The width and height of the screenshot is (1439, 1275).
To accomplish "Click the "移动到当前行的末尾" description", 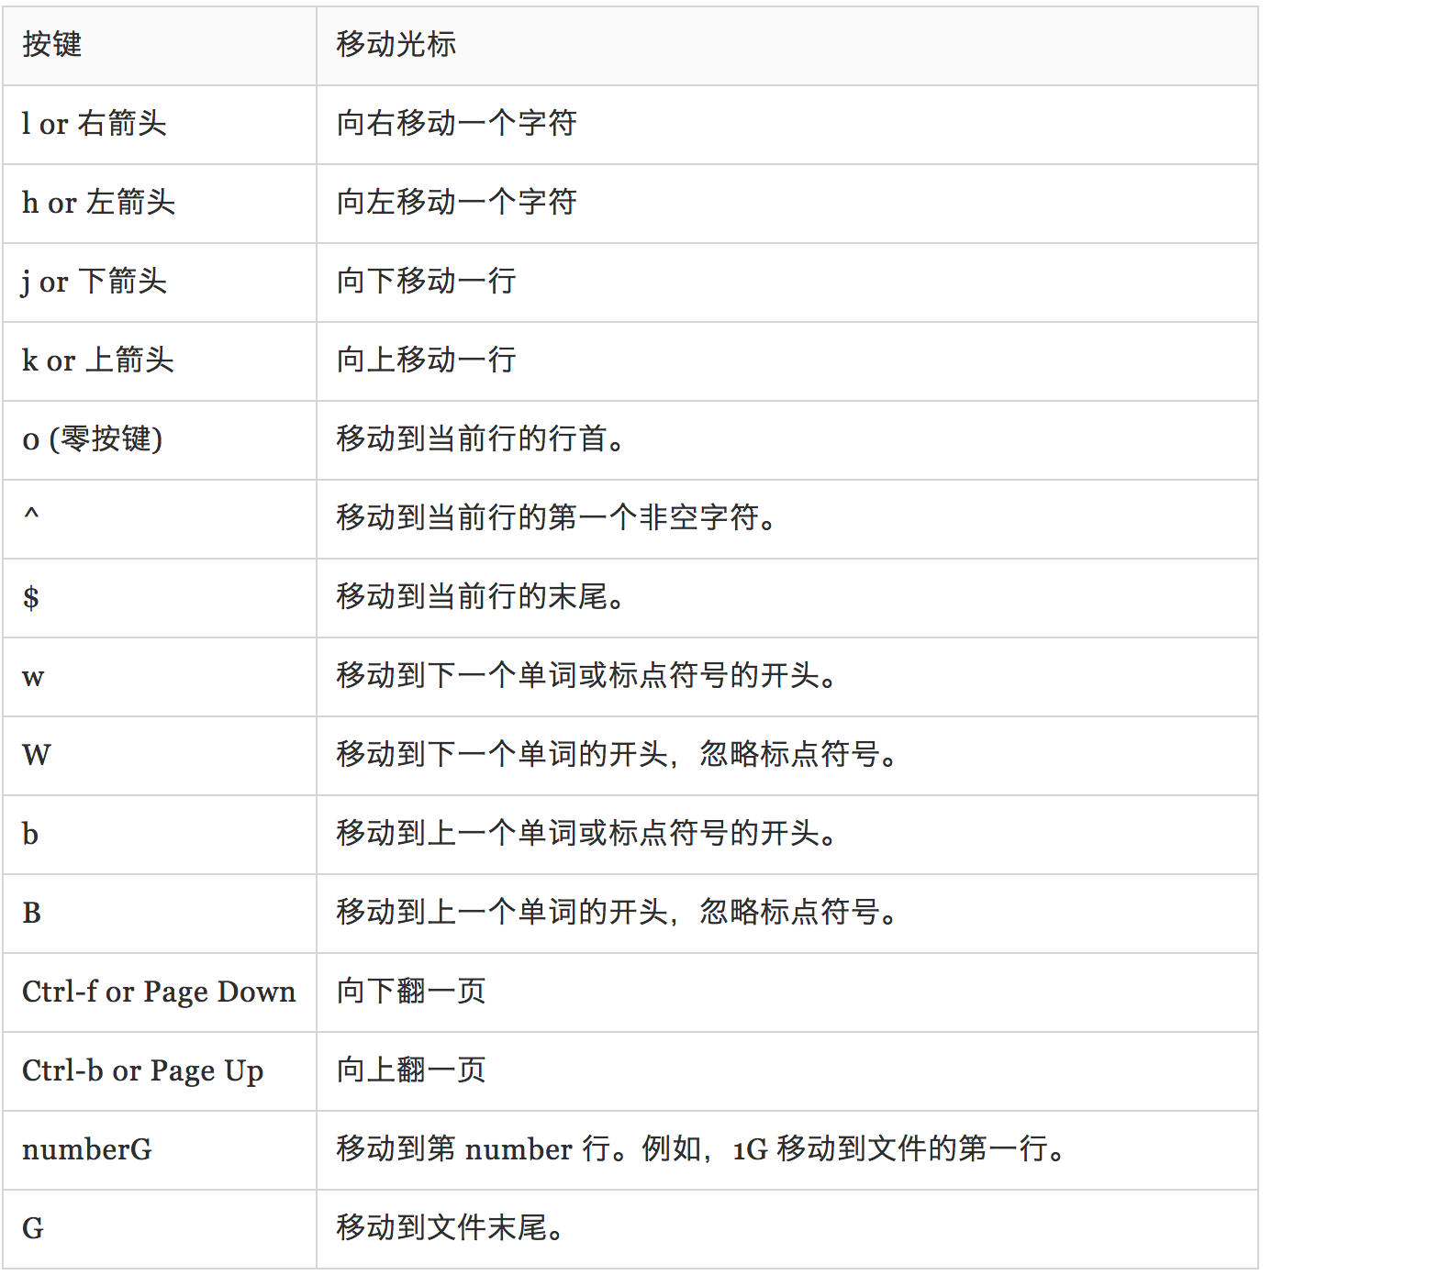I will pyautogui.click(x=480, y=596).
